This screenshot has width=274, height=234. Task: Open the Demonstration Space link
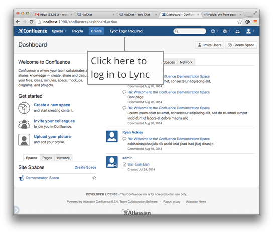43,178
